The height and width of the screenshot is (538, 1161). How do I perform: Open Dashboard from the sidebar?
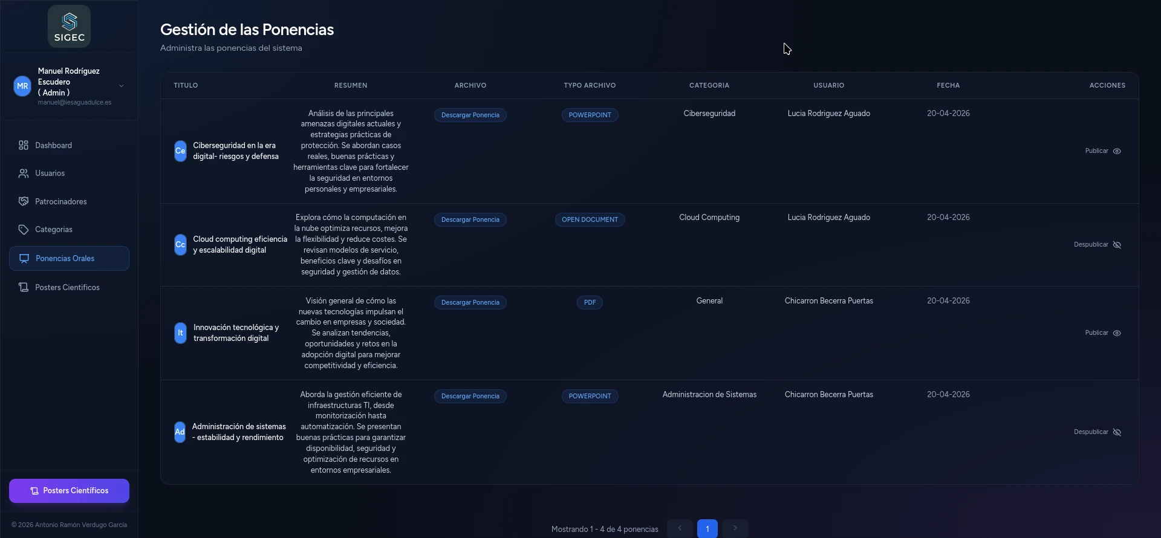(53, 146)
